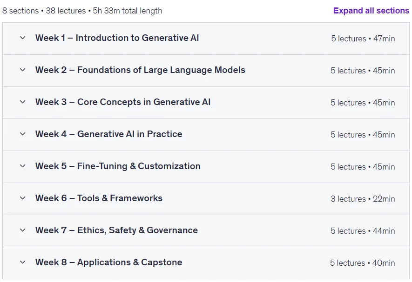
Task: Click the 5 lectures • 47min label
Action: coord(363,39)
